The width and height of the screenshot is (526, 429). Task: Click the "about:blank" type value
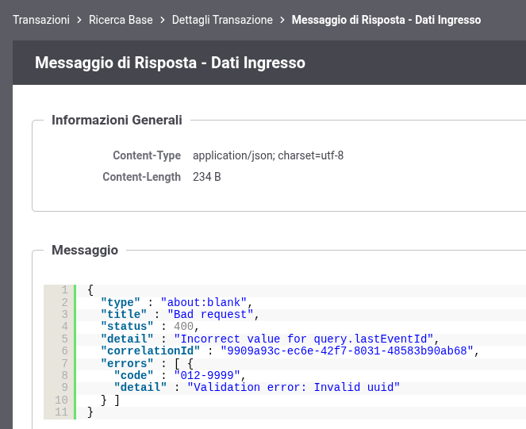pyautogui.click(x=205, y=302)
